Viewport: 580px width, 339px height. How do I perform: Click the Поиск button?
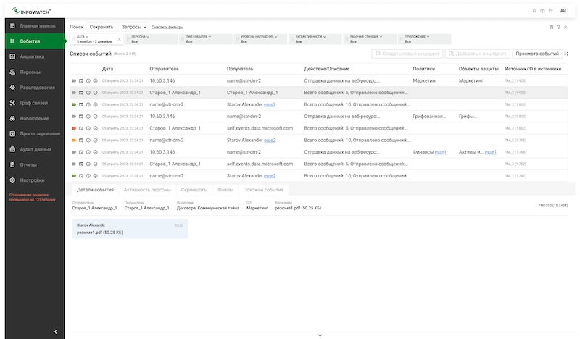click(77, 27)
